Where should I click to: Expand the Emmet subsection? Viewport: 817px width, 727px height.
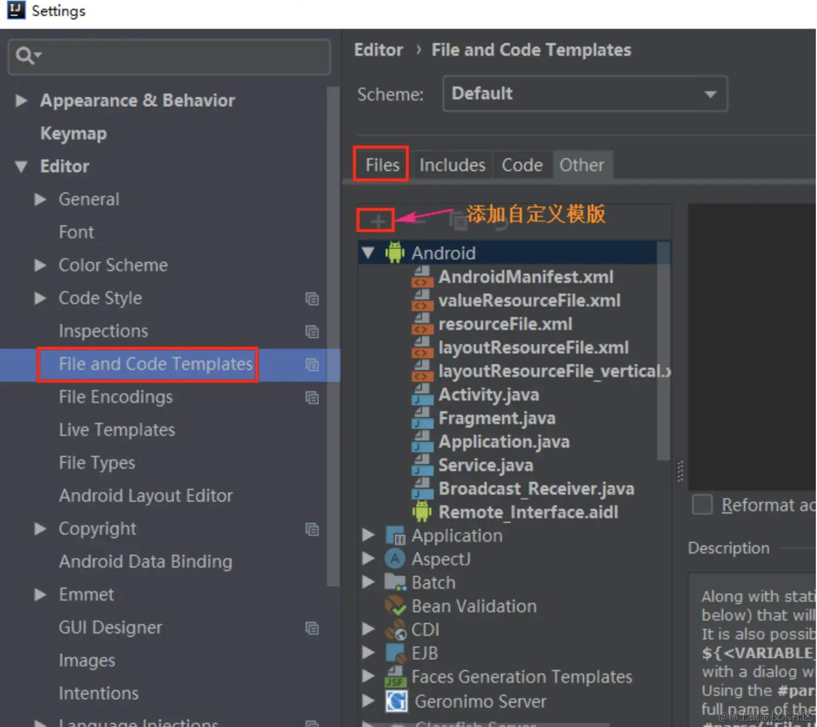coord(41,595)
